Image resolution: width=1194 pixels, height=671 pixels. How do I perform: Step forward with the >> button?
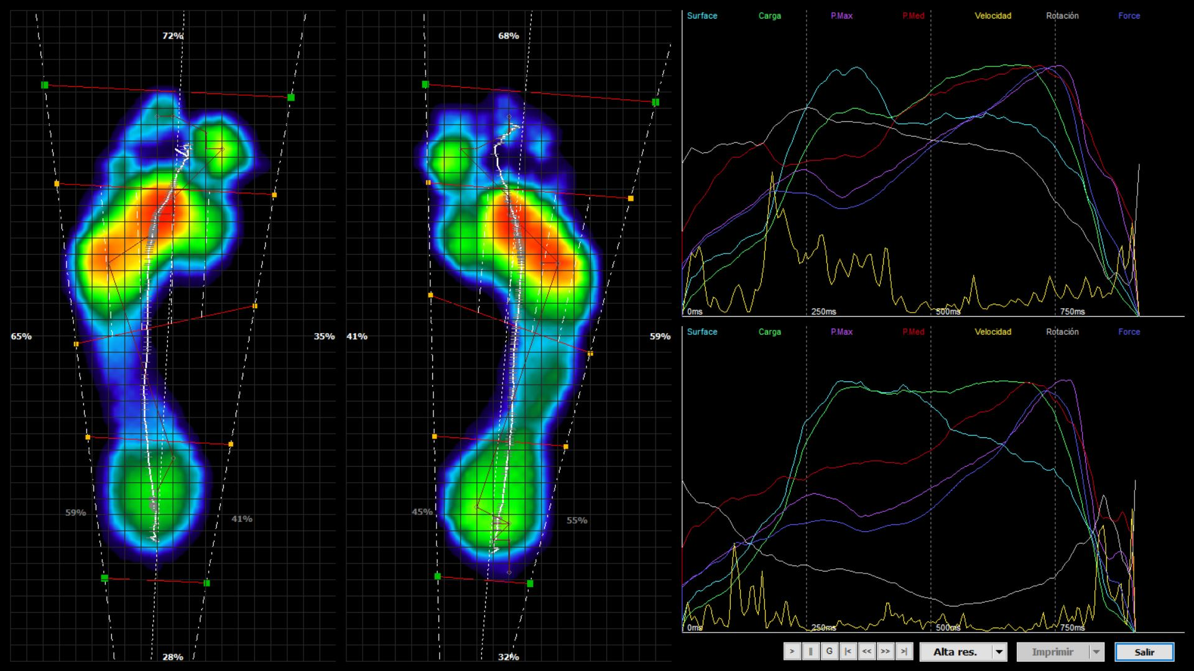885,651
